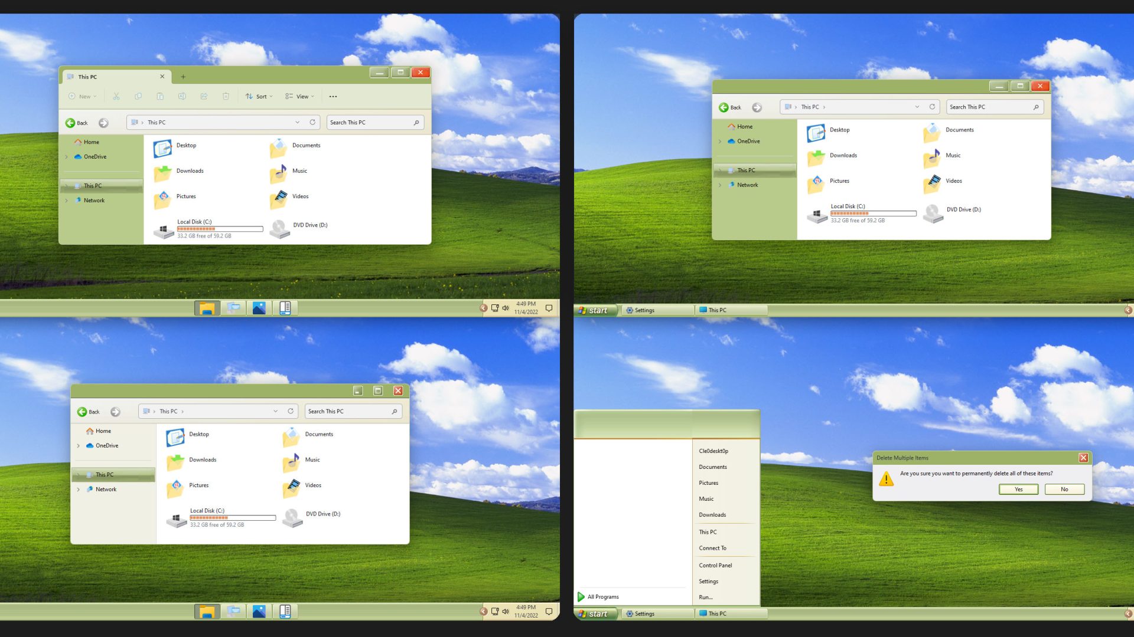1134x637 pixels.
Task: Click the Rename icon in the toolbar
Action: click(182, 96)
